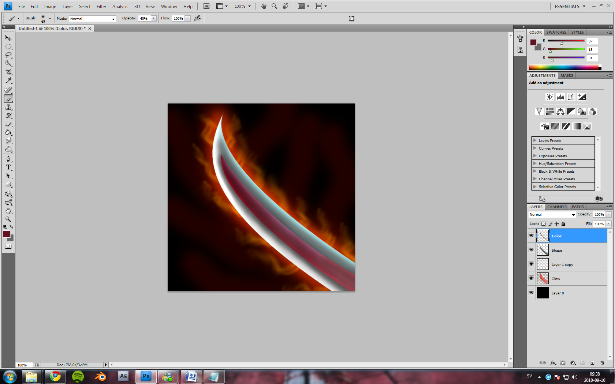Select the Eraser tool
This screenshot has width=615, height=384.
pyautogui.click(x=8, y=124)
